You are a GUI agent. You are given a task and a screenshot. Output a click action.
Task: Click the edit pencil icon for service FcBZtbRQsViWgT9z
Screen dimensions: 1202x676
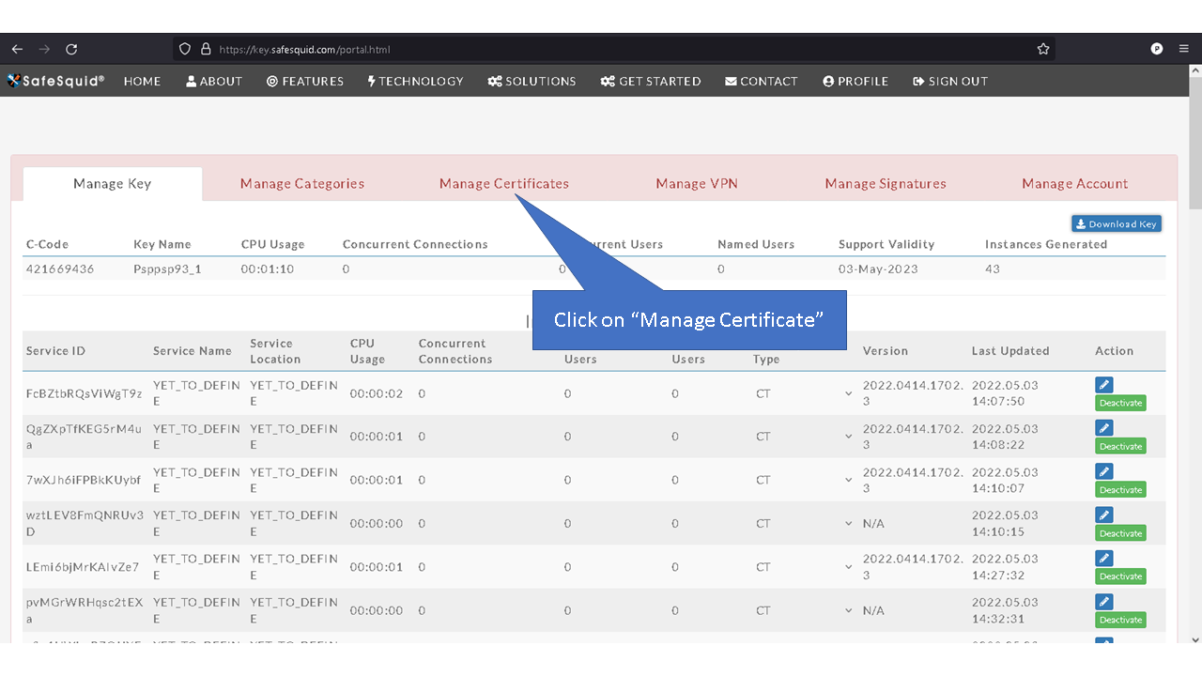point(1103,385)
